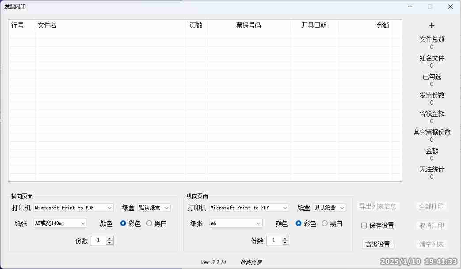Increase portrait copies with the up arrow
The image size is (461, 269).
coord(285,239)
